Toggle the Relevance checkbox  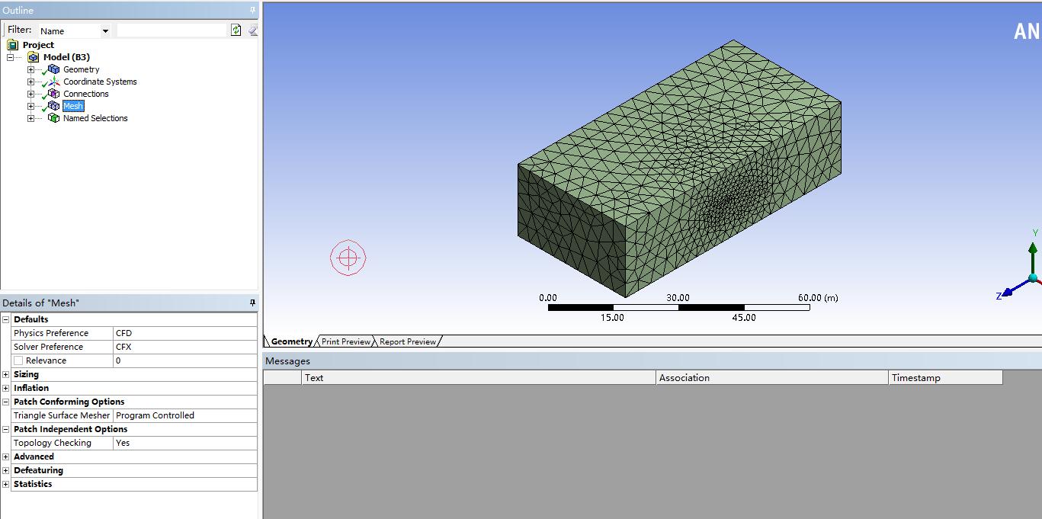coord(18,360)
